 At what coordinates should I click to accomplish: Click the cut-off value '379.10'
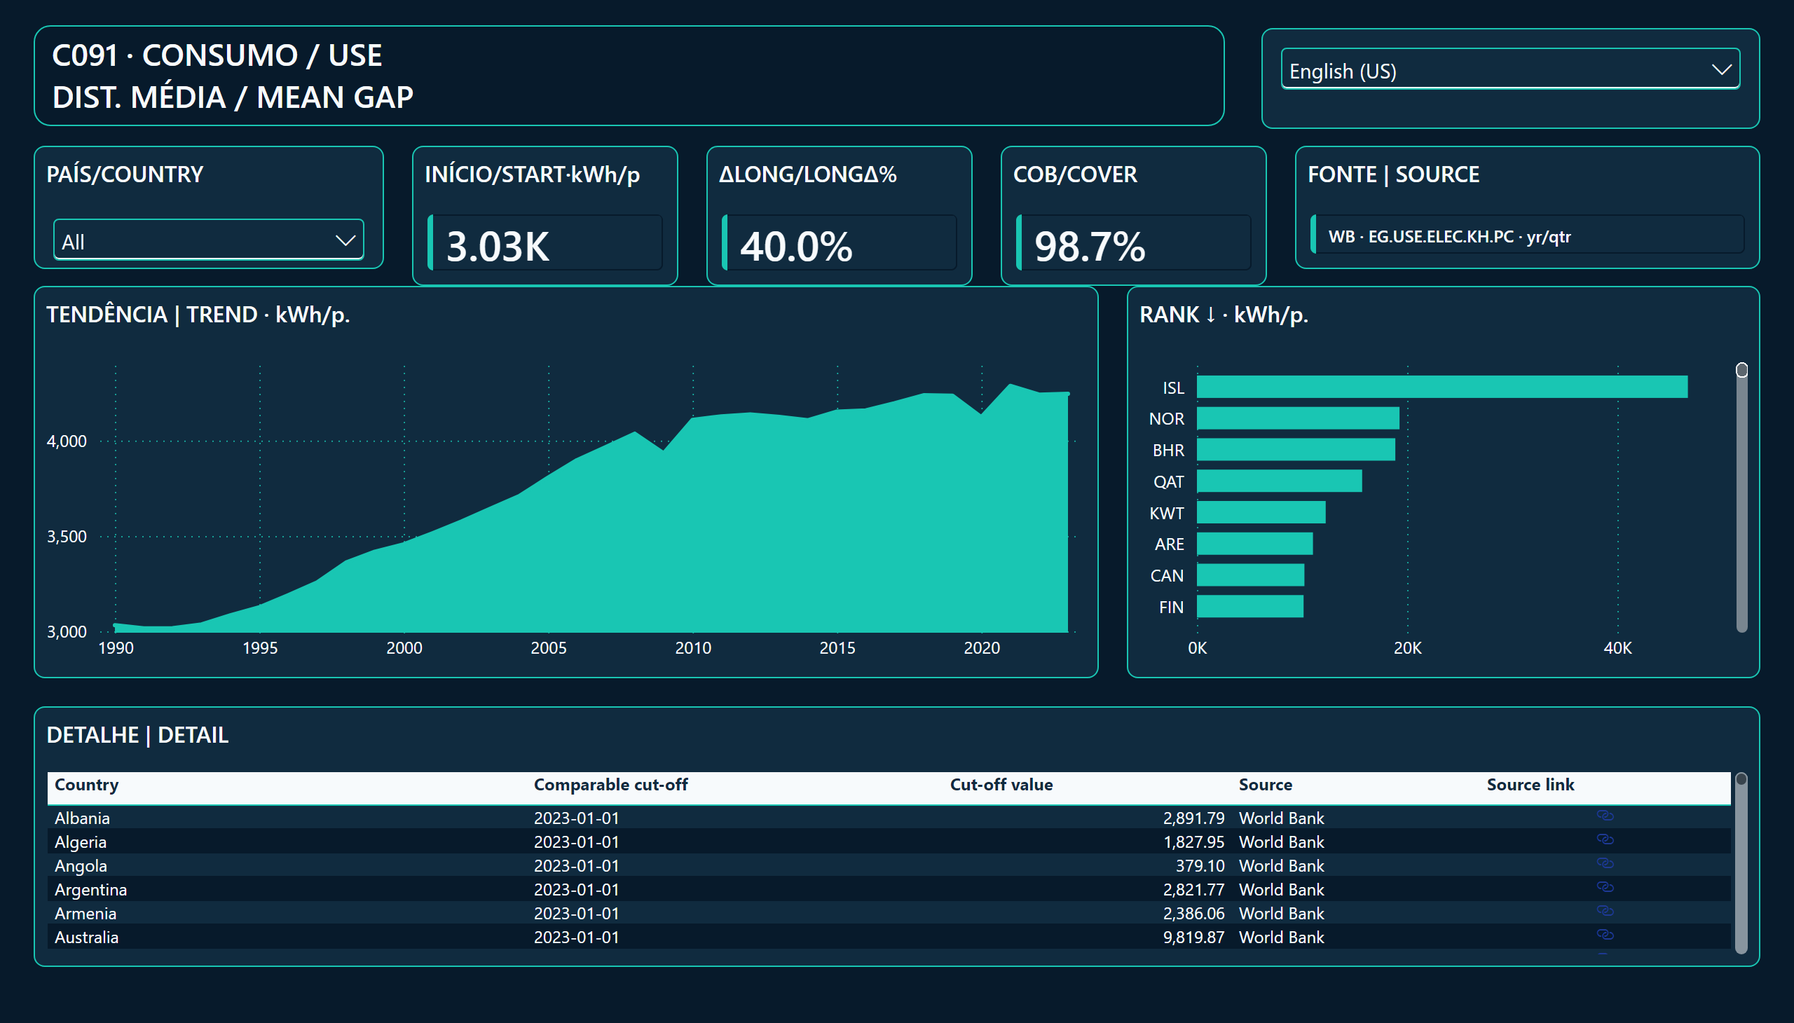(x=1200, y=865)
